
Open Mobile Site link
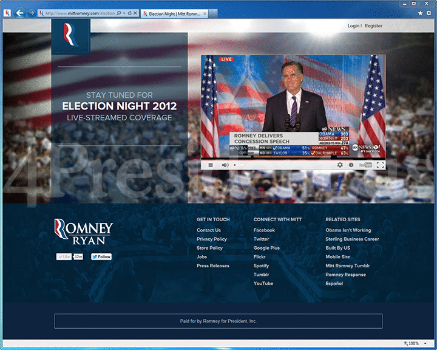point(337,257)
